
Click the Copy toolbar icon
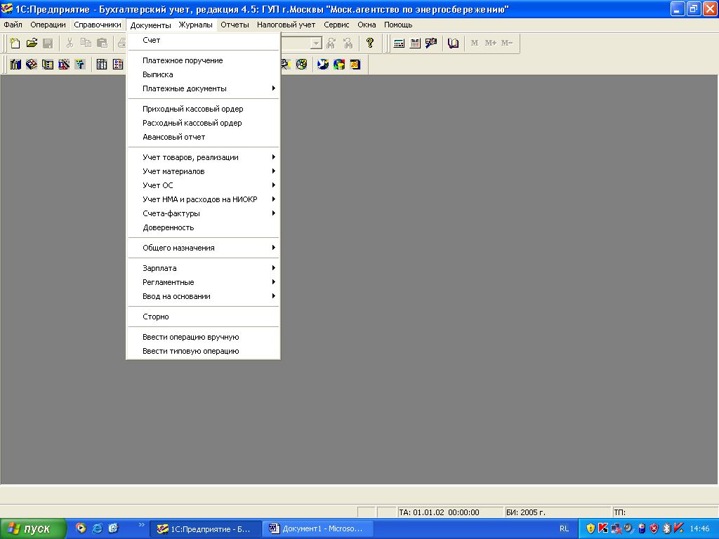point(86,43)
